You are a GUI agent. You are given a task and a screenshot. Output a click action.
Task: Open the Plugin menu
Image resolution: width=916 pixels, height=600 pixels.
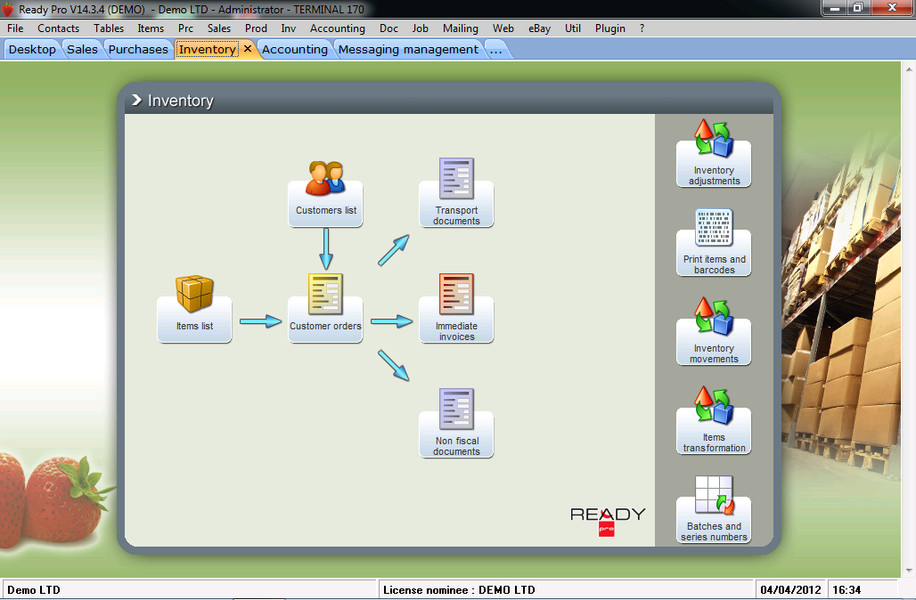(609, 28)
